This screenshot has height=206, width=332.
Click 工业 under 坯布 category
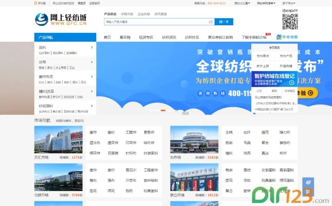72,67
